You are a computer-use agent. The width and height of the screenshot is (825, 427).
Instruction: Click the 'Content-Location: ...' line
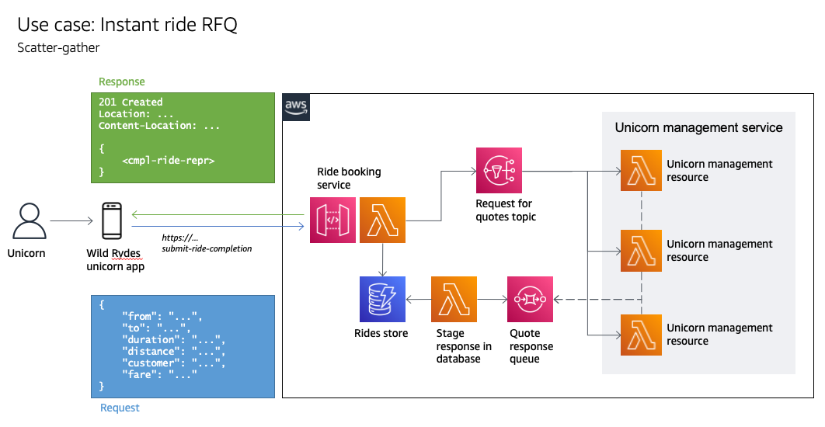click(x=159, y=126)
